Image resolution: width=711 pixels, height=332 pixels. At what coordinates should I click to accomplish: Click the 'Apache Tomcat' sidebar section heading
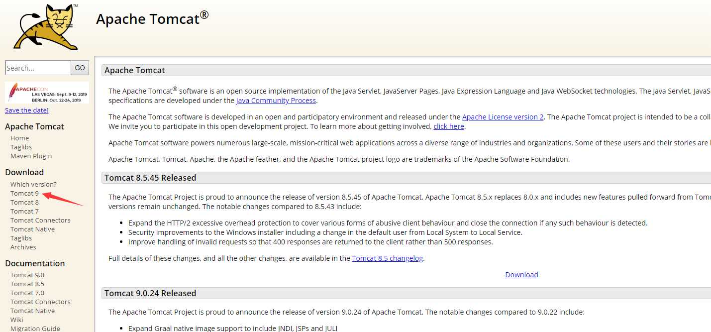tap(34, 126)
